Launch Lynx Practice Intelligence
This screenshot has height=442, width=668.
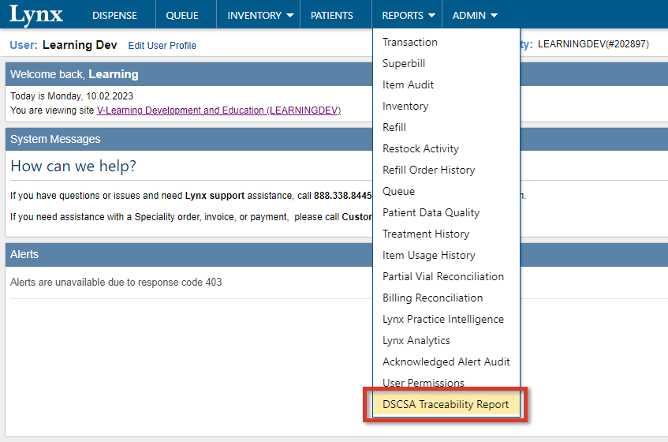443,320
